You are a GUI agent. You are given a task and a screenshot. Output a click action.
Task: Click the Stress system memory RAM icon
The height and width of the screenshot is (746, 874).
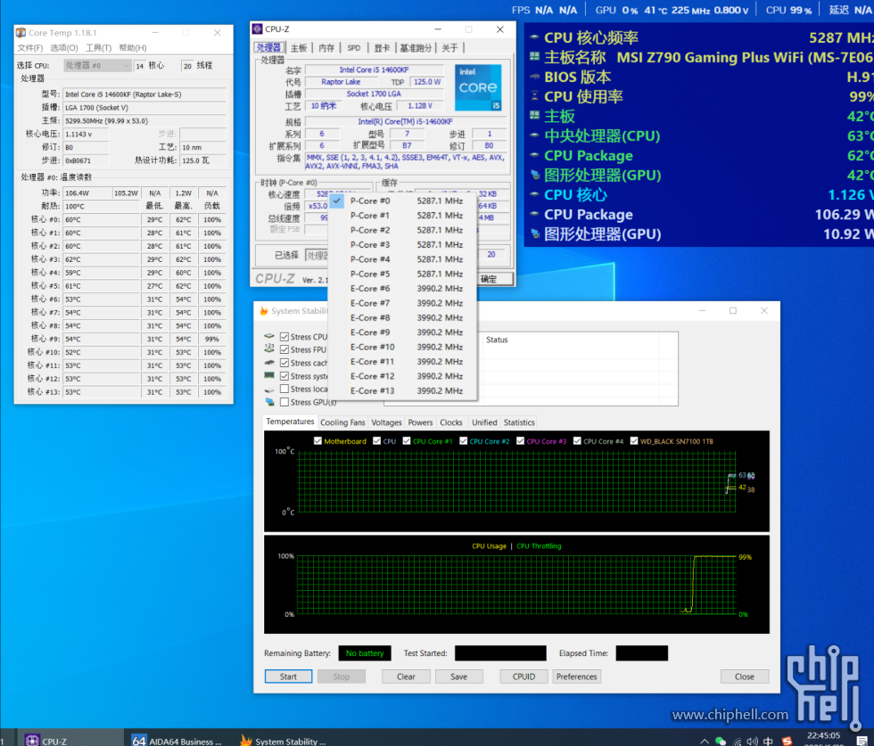(269, 376)
